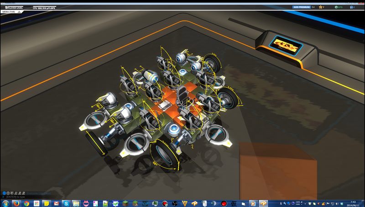The width and height of the screenshot is (365, 207).
Task: Click the blue galaxy cash currency icon
Action: [x=351, y=7]
